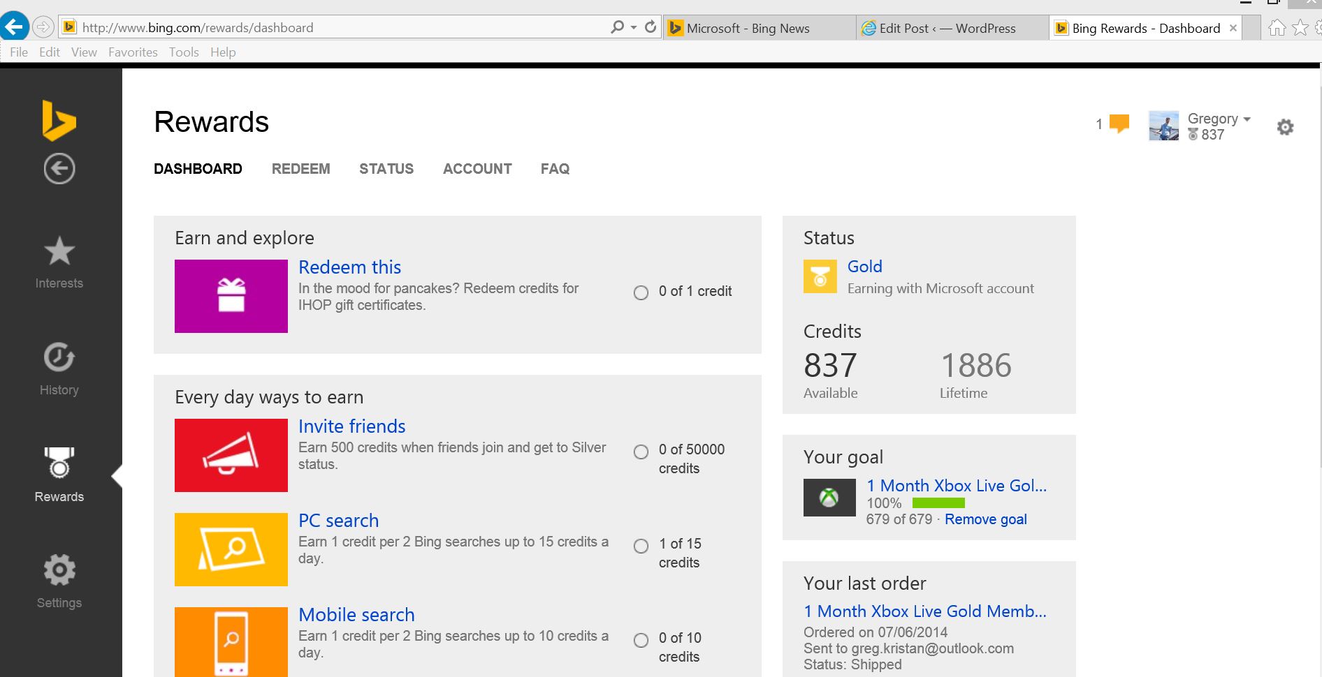The image size is (1322, 677).
Task: Click the PC search link
Action: (x=338, y=521)
